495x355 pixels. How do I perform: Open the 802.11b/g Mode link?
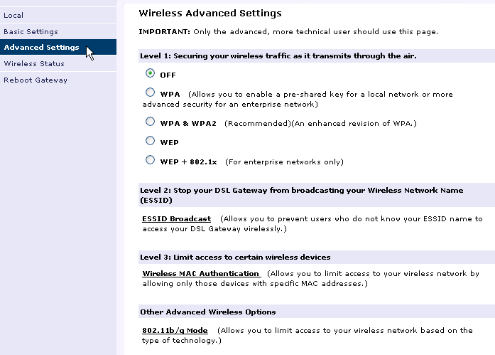pos(175,330)
